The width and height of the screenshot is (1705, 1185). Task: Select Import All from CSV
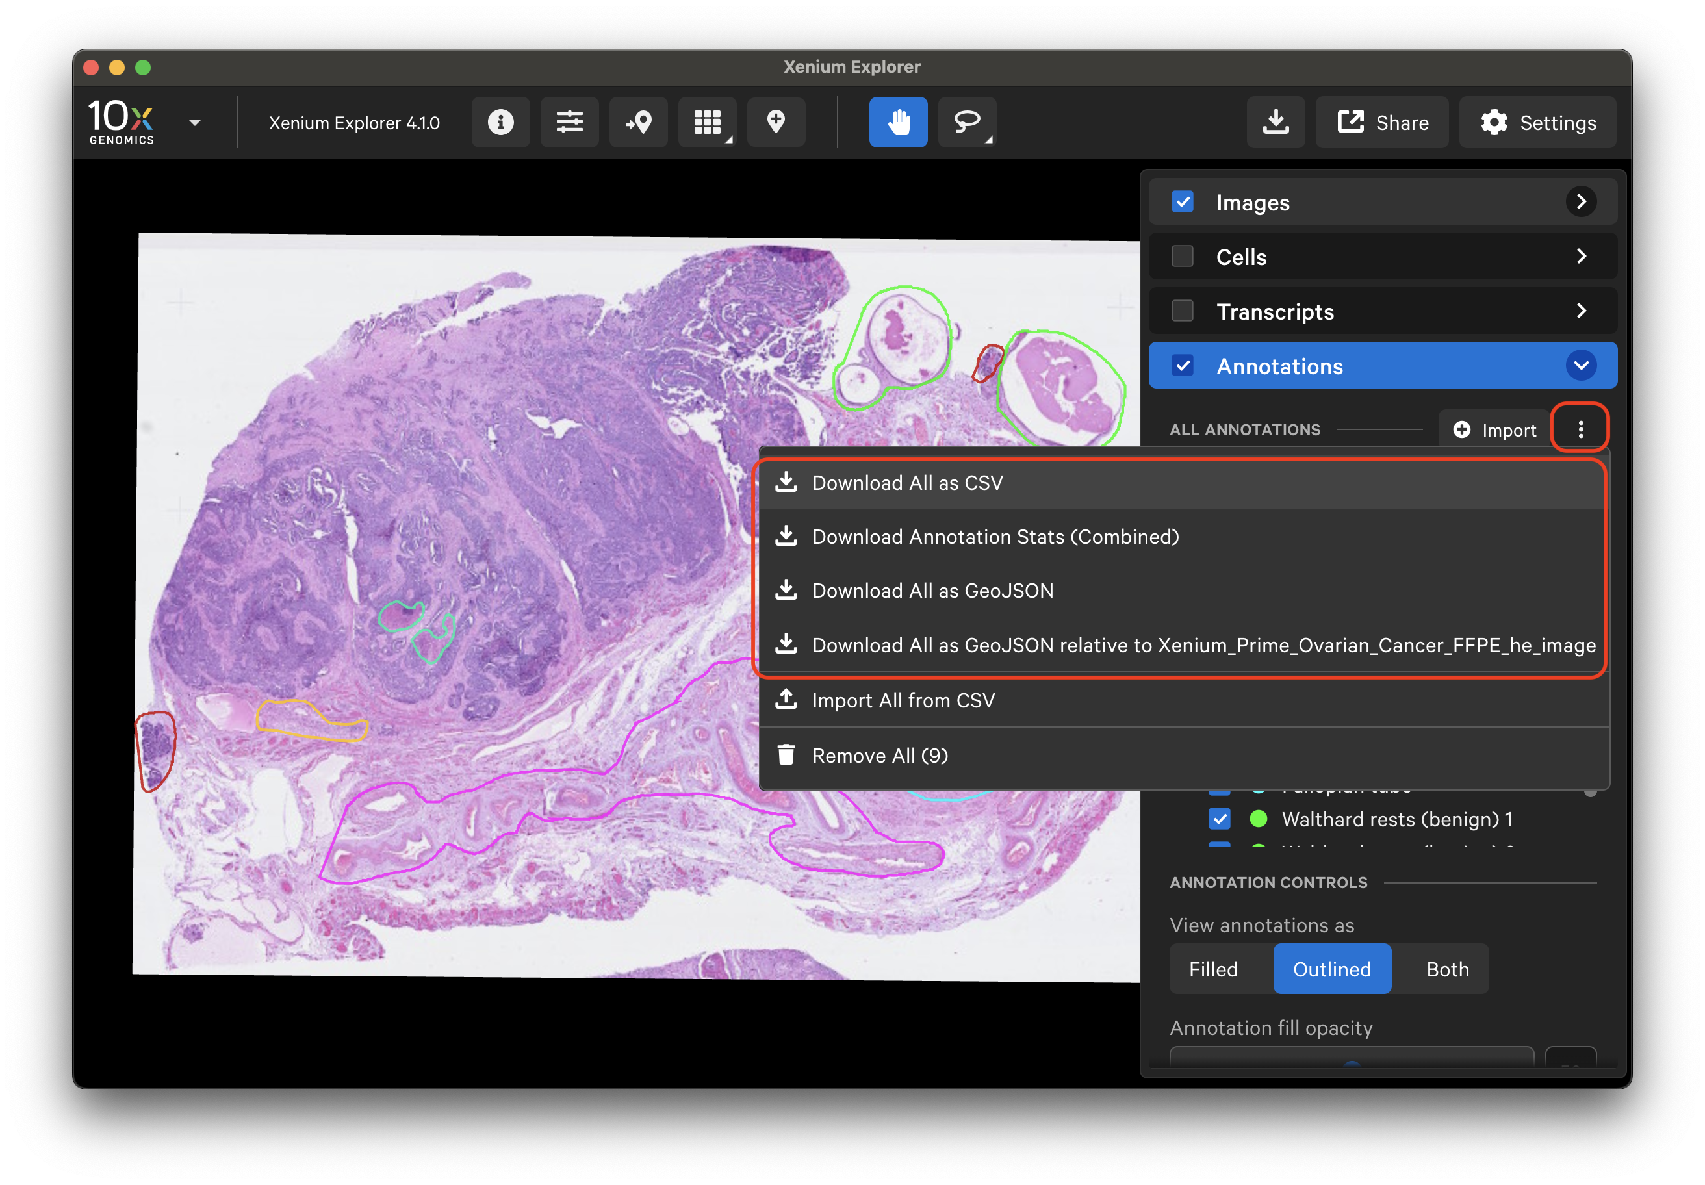coord(903,701)
